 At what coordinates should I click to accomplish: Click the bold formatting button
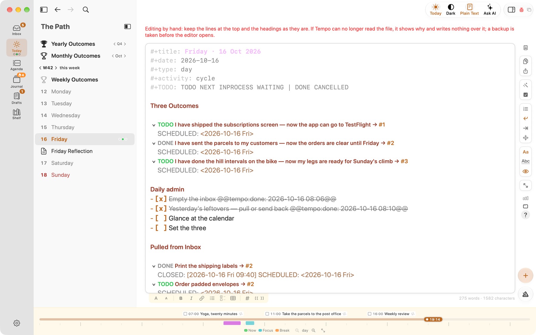[x=181, y=298]
